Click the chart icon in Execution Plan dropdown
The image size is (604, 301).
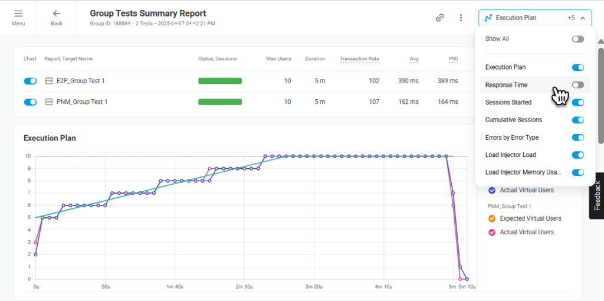pos(488,18)
